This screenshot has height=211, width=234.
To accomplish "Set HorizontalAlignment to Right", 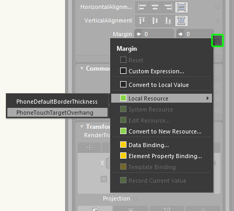I will 168,7.
